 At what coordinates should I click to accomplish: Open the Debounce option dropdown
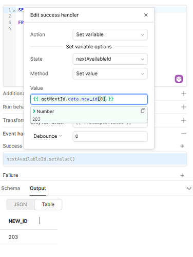47,136
